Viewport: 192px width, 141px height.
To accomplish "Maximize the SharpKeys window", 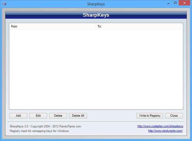I will coord(175,3).
